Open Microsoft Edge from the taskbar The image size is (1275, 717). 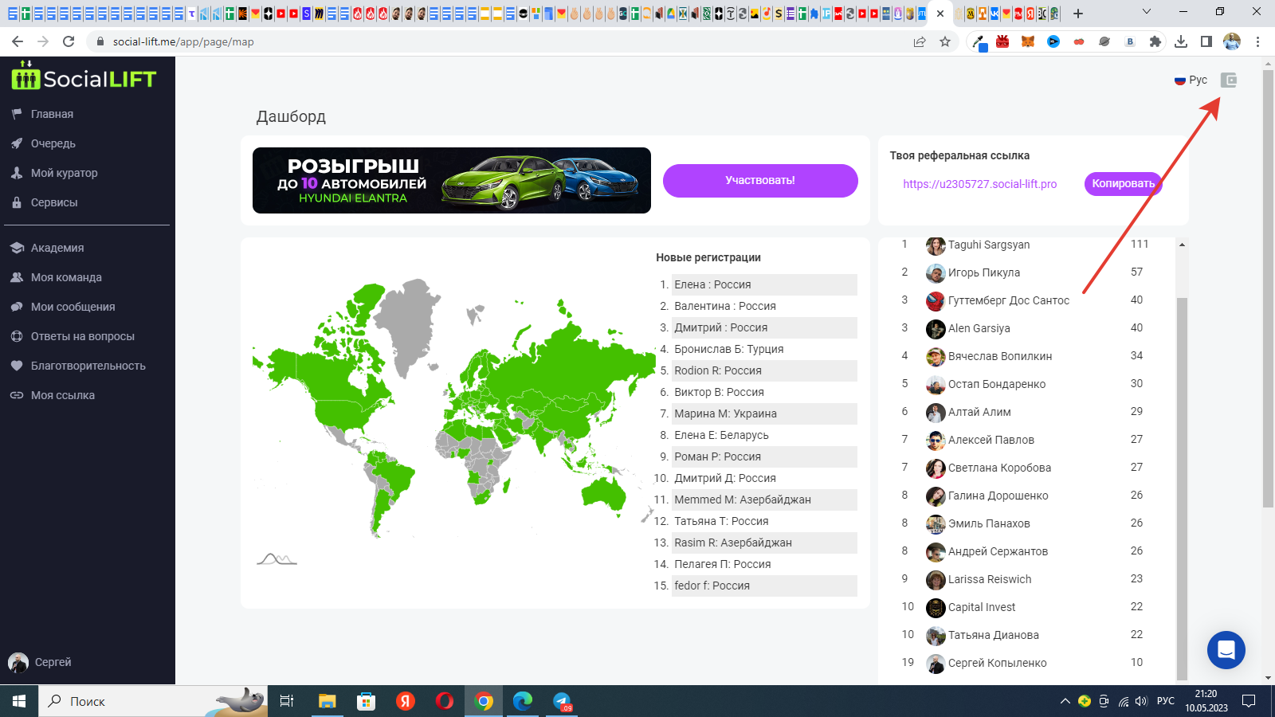[x=523, y=701]
